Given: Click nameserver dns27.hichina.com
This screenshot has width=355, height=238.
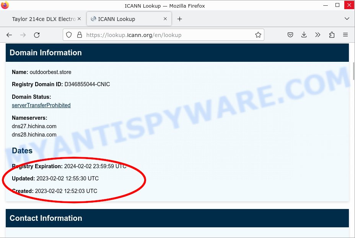Looking at the screenshot, I should tap(34, 126).
